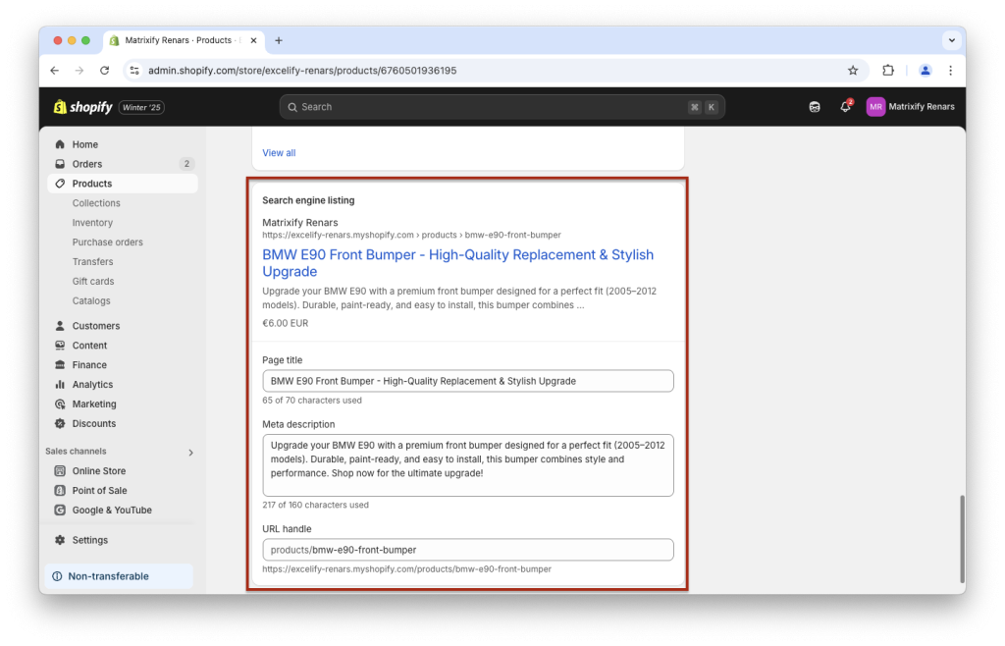This screenshot has height=646, width=1005.
Task: Click the Non-transferable button
Action: click(118, 577)
